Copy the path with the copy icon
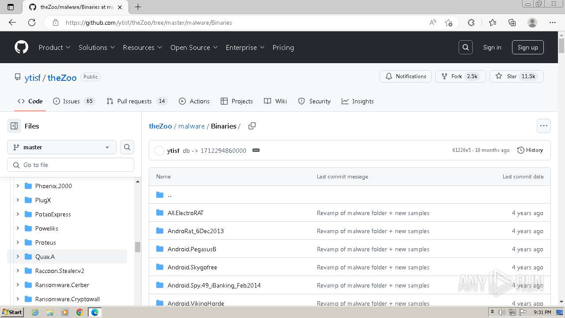The width and height of the screenshot is (565, 318). point(252,126)
